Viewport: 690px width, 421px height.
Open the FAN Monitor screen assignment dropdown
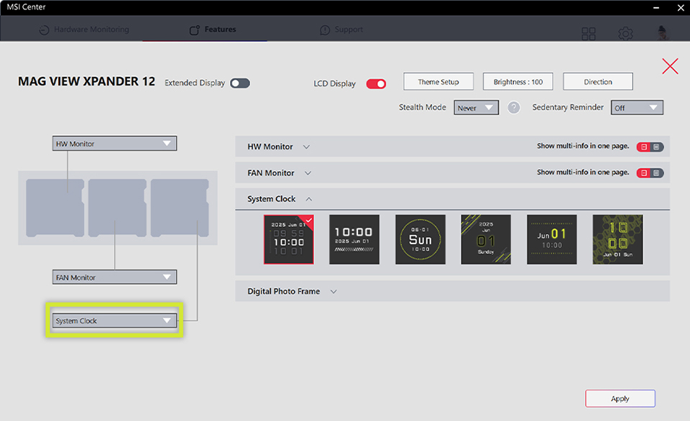click(114, 277)
